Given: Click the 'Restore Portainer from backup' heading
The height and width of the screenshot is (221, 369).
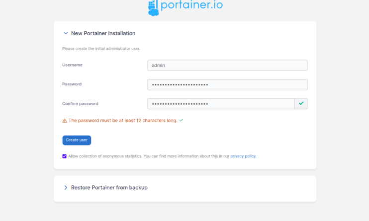Looking at the screenshot, I should [109, 188].
